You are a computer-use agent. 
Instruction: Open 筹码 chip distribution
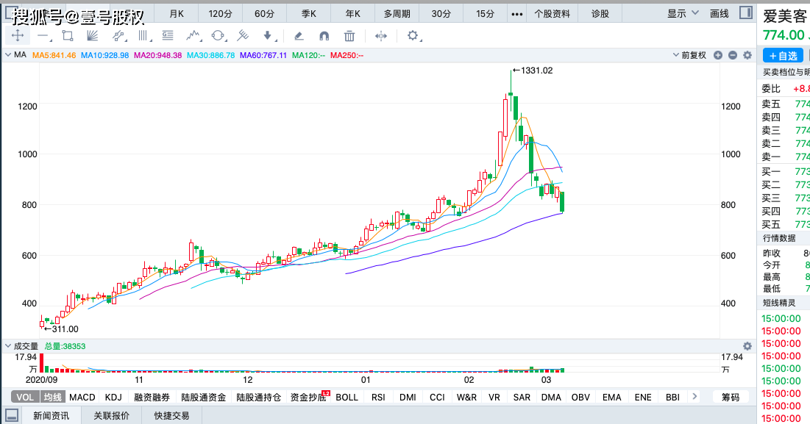(x=731, y=397)
